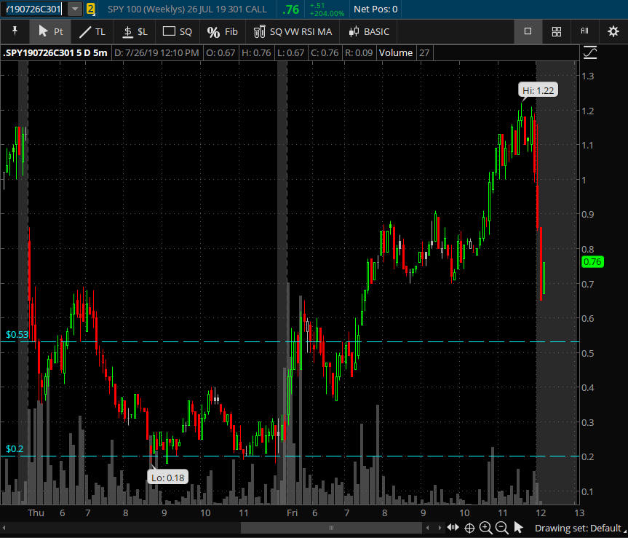Click the green 0.76 current price tag
This screenshot has height=538, width=628.
pos(592,262)
